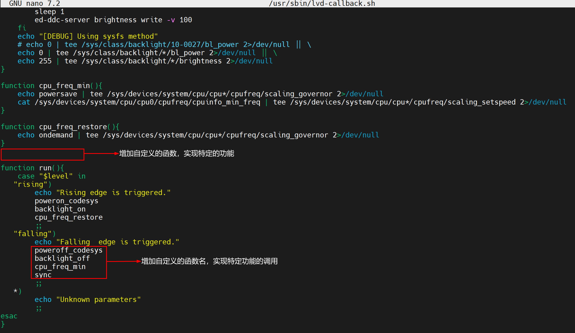The height and width of the screenshot is (333, 575).
Task: Click the Chinese annotation beside the empty red box
Action: (176, 153)
